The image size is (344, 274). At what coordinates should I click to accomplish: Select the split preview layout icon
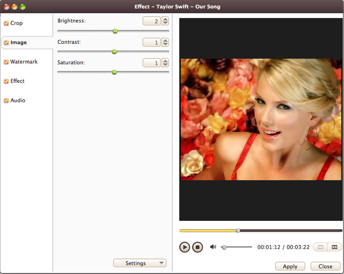point(335,247)
